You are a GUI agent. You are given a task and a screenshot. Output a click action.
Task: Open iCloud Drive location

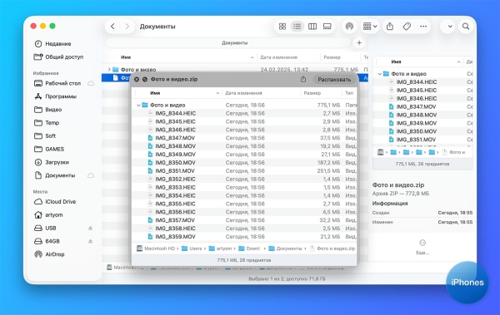[60, 202]
